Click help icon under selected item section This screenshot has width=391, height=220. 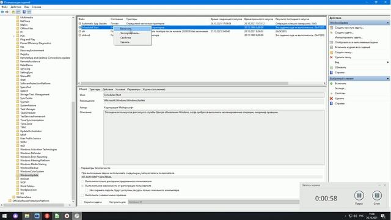pyautogui.click(x=331, y=103)
